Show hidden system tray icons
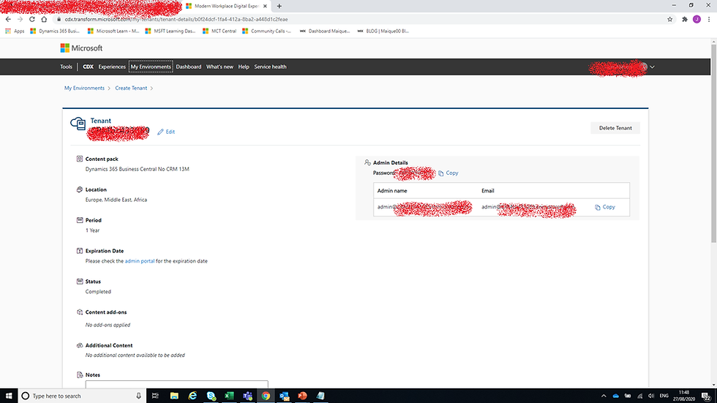 [604, 396]
